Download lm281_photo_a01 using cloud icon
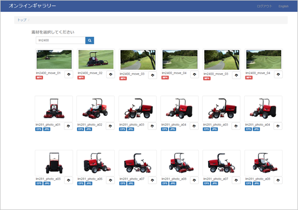Screen dimensions: 298x210 68,126
